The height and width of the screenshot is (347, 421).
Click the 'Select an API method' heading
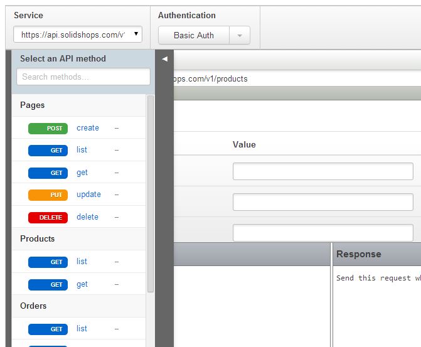point(63,58)
